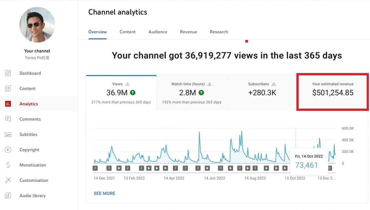Click the Audio library music icon
Viewport: 370px width, 210px height.
(8, 196)
